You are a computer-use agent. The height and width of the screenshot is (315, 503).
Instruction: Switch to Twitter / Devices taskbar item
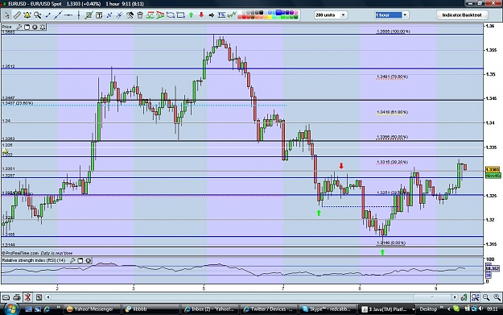click(x=268, y=309)
